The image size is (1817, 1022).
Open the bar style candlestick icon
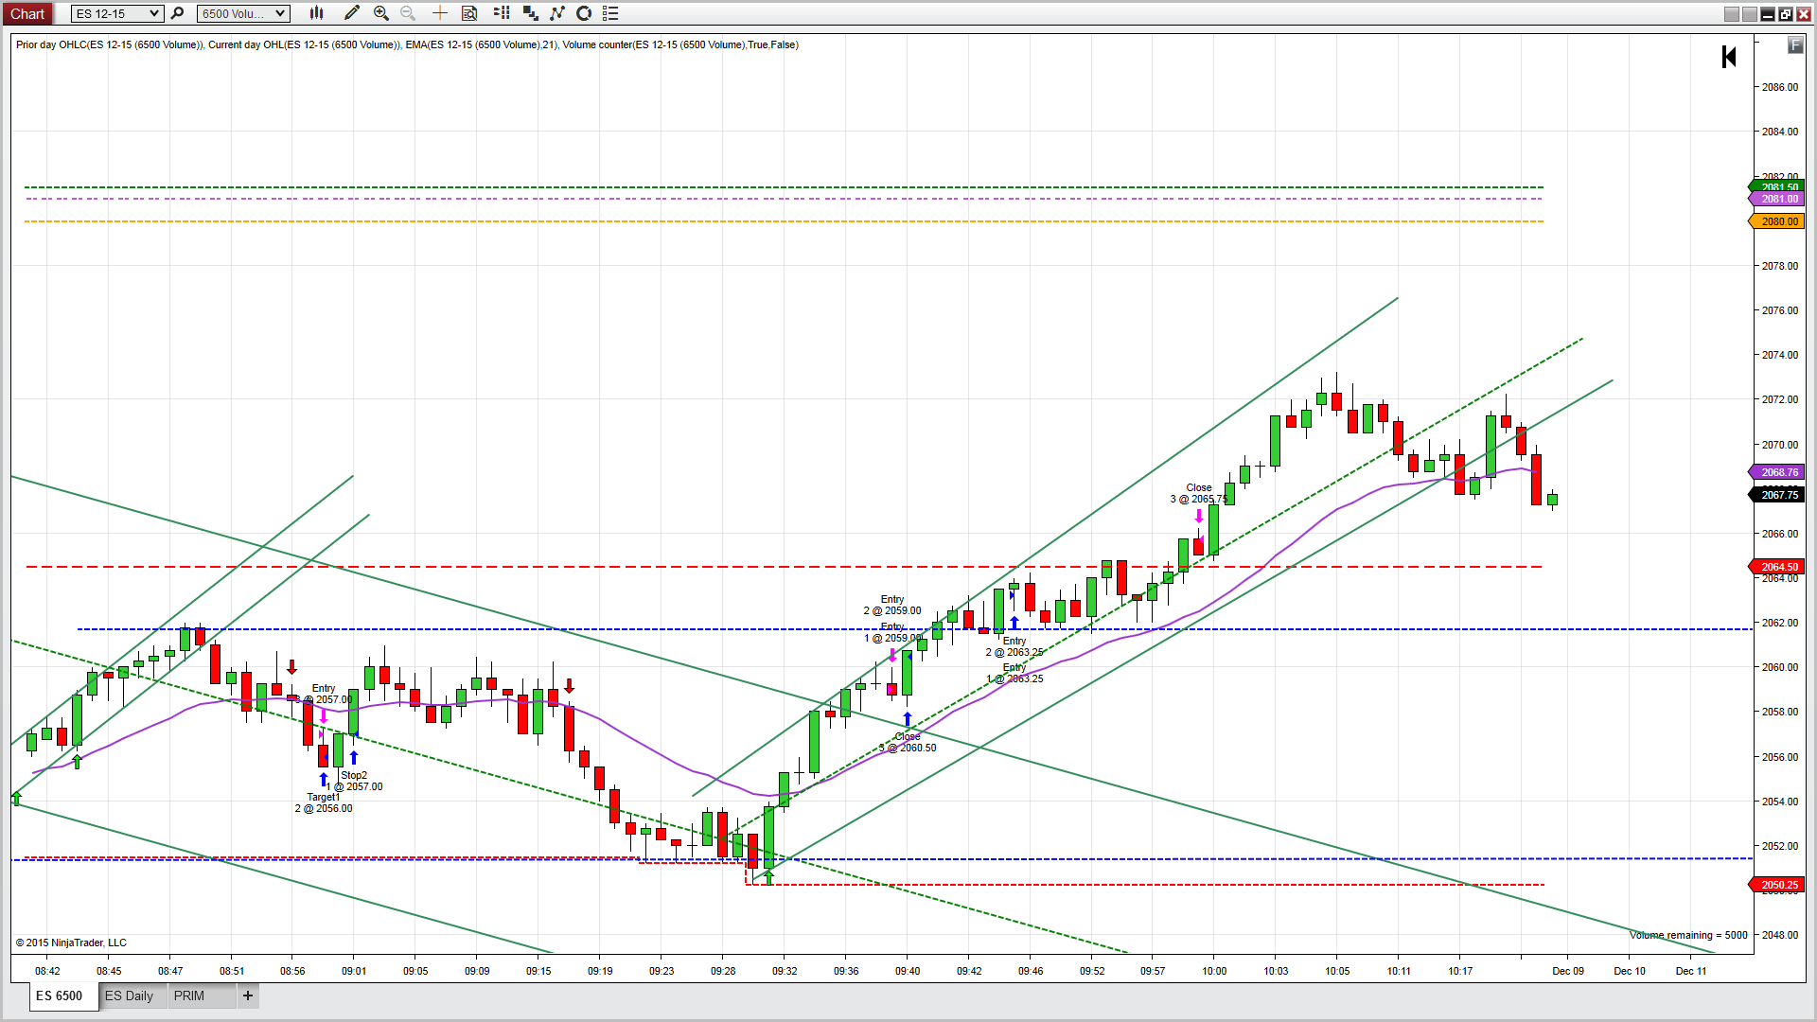coord(317,13)
